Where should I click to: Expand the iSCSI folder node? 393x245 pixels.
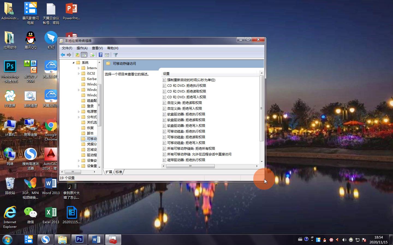point(79,73)
